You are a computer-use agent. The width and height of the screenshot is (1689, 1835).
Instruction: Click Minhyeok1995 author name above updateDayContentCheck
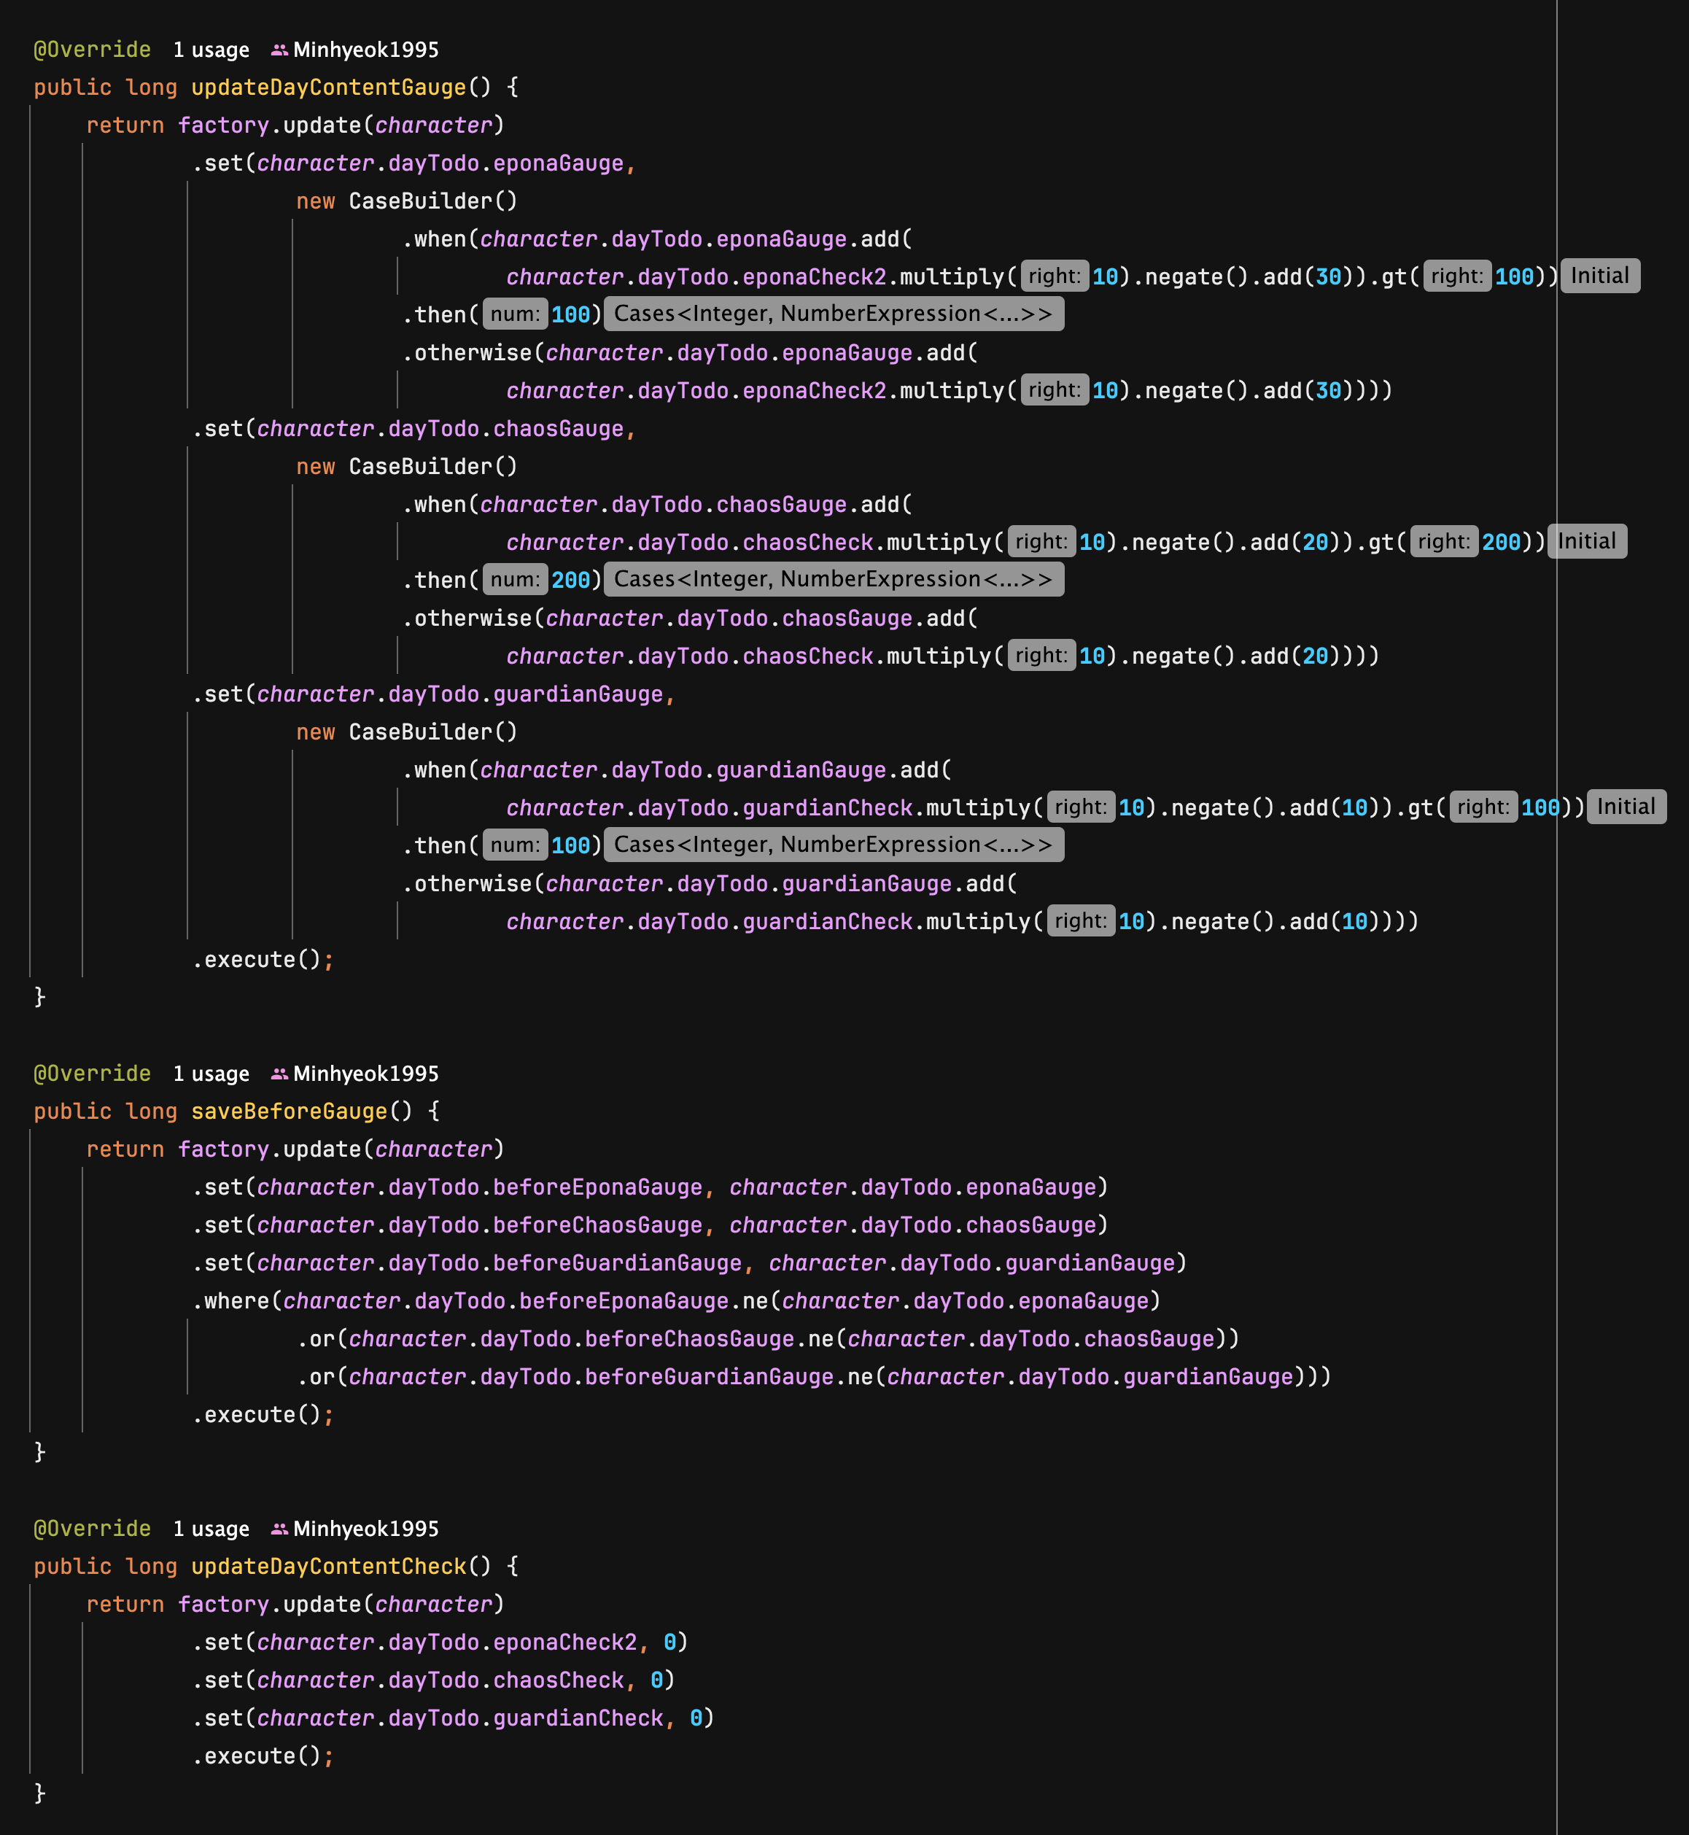coord(365,1529)
